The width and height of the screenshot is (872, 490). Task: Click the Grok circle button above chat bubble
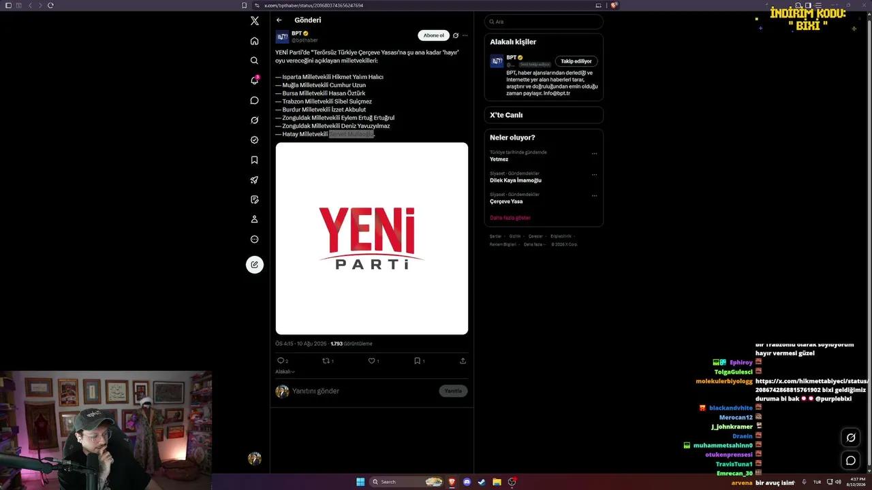click(x=851, y=438)
